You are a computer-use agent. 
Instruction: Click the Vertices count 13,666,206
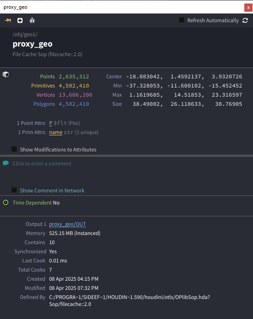point(76,95)
